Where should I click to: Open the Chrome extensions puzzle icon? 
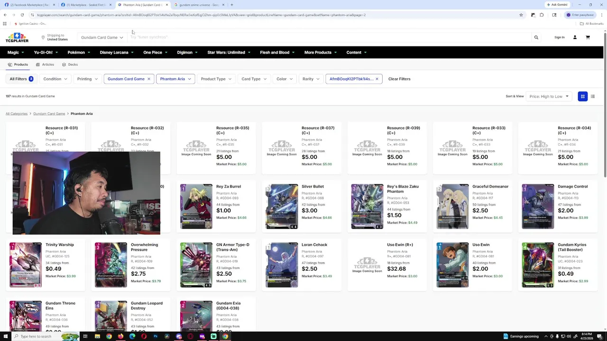tap(542, 15)
